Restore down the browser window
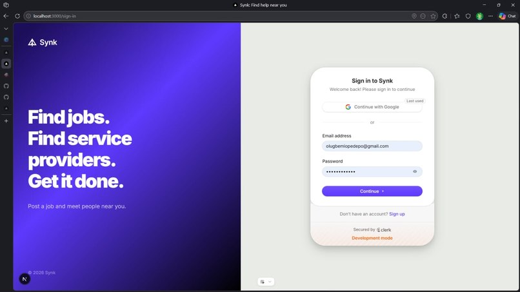The height and width of the screenshot is (292, 520). pos(499,5)
